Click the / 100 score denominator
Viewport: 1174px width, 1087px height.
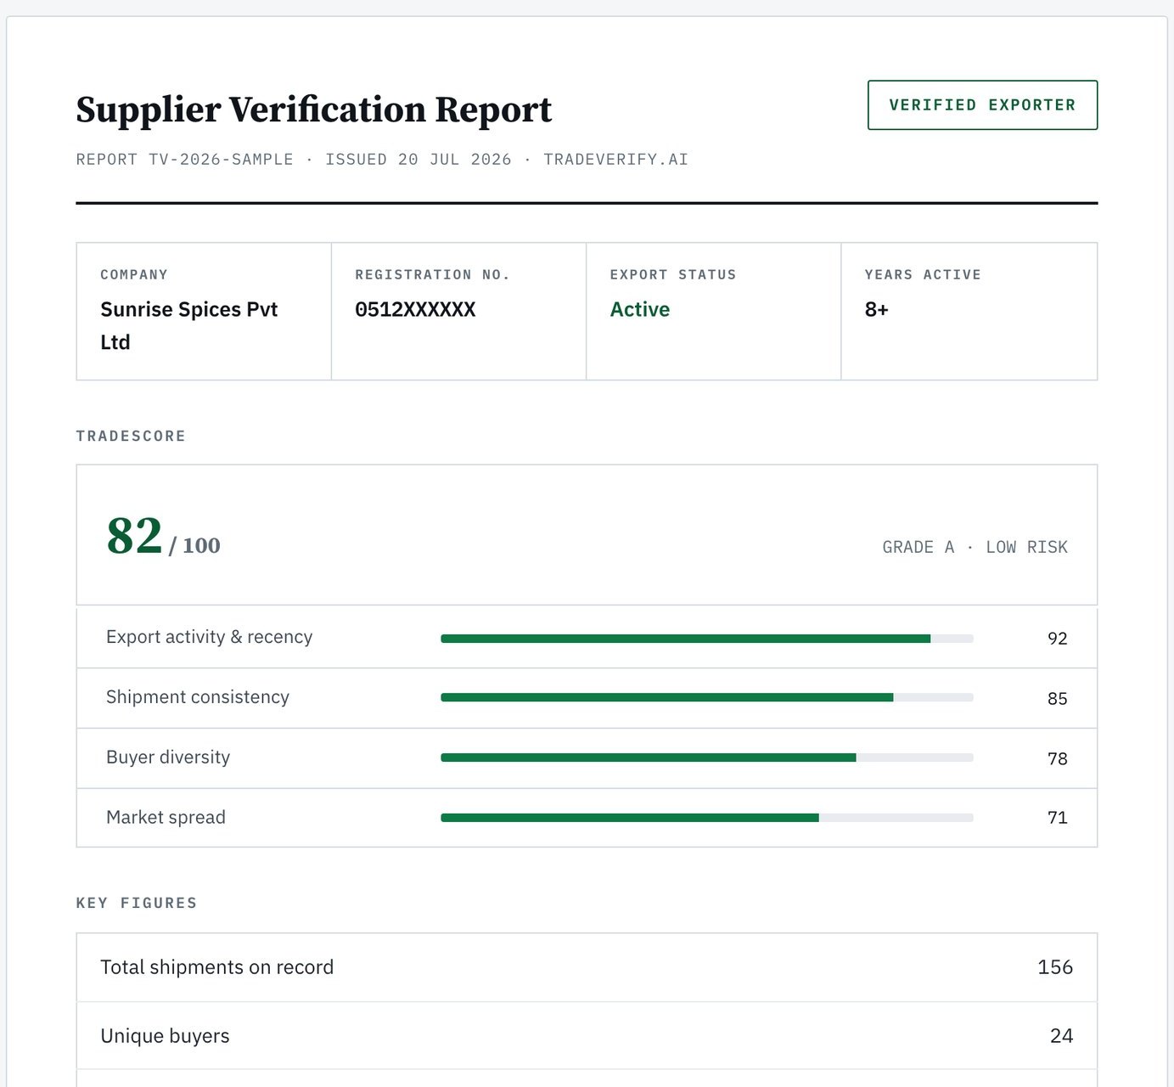pyautogui.click(x=194, y=545)
